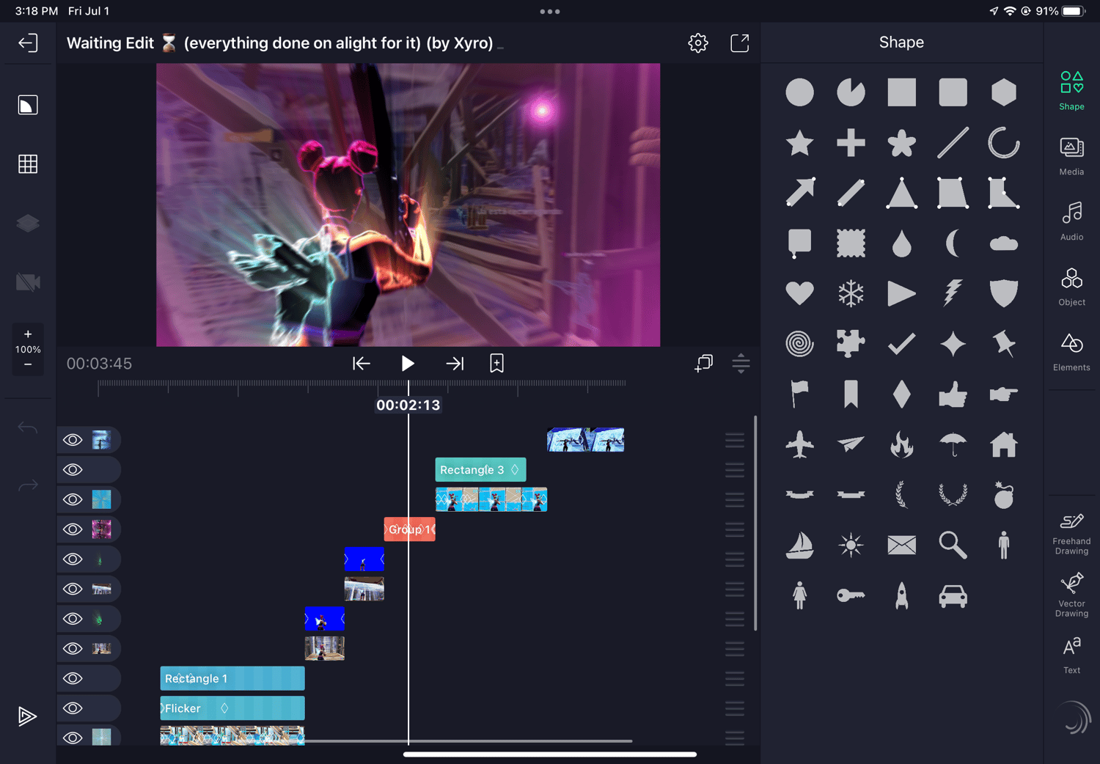Add the rocket shape
Screen dimensions: 1100x764
coord(902,595)
